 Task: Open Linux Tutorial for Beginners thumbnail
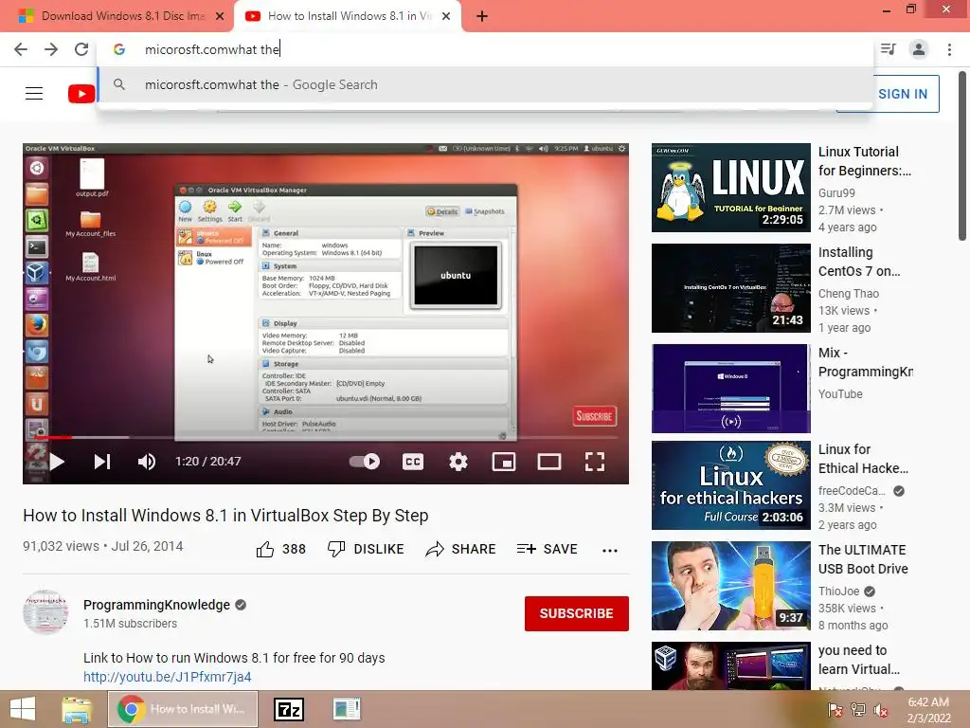coord(730,188)
